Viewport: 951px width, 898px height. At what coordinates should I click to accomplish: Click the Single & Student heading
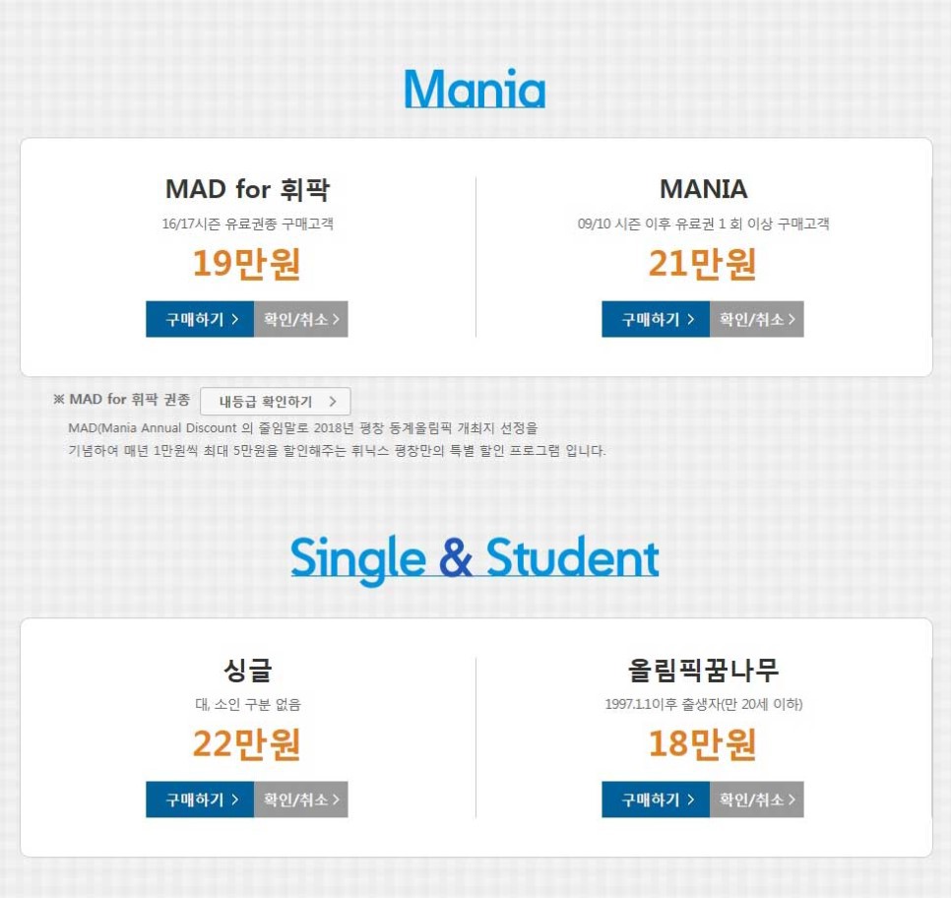475,559
